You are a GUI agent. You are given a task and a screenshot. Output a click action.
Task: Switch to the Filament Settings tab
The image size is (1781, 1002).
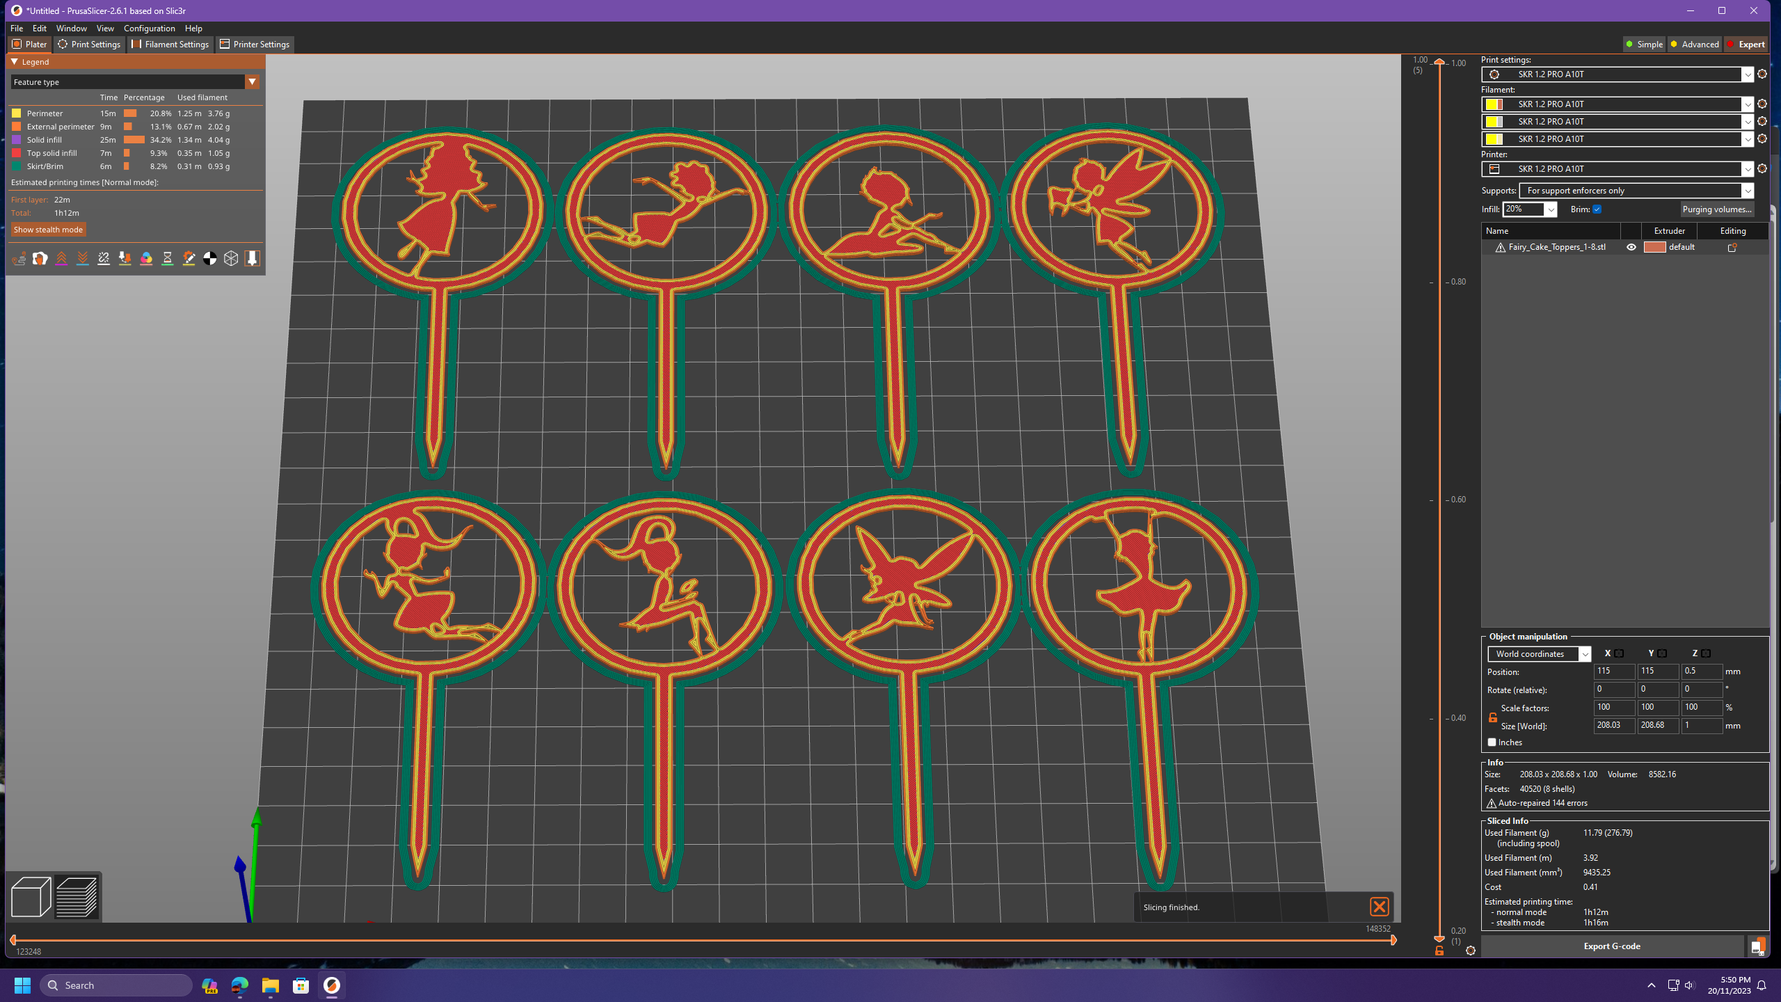[x=170, y=44]
